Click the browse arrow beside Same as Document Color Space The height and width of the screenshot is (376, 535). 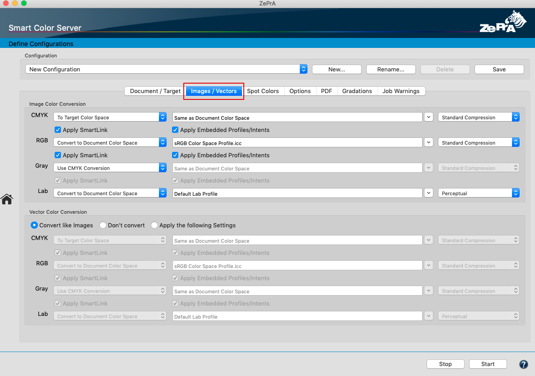[x=428, y=117]
